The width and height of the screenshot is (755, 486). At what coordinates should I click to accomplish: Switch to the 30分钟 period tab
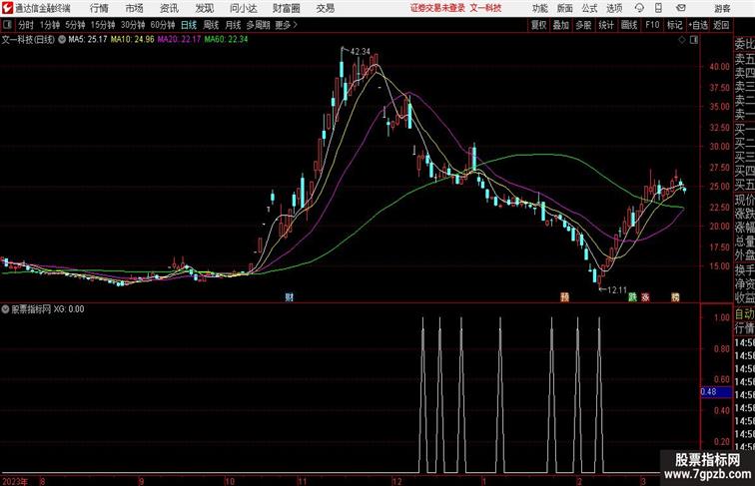133,25
